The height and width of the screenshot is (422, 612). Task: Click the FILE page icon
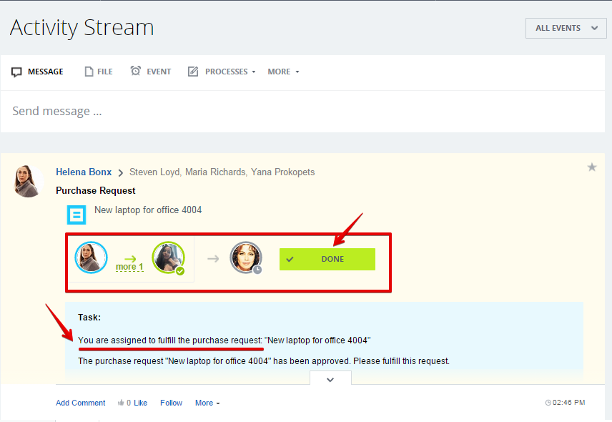[x=89, y=72]
